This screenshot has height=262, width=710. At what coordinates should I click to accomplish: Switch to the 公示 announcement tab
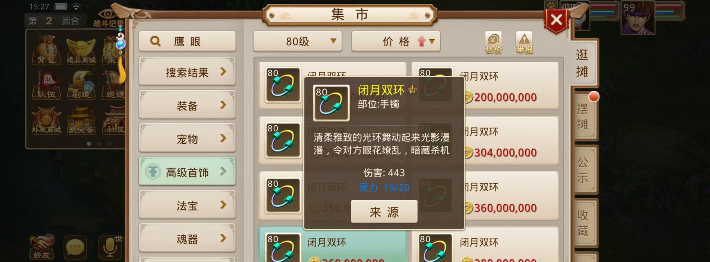583,170
